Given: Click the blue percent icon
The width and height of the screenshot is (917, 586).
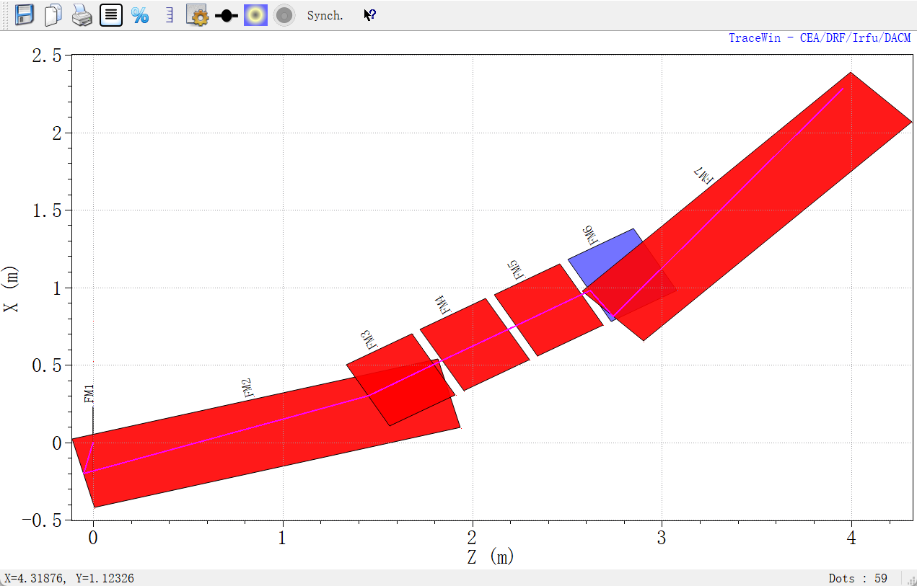Looking at the screenshot, I should point(139,15).
